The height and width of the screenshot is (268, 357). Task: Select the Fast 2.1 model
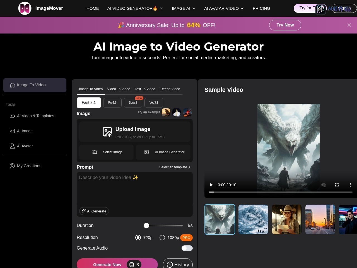tap(89, 103)
